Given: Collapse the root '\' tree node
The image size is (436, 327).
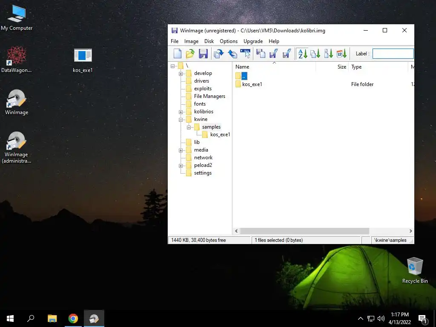Looking at the screenshot, I should (x=173, y=66).
